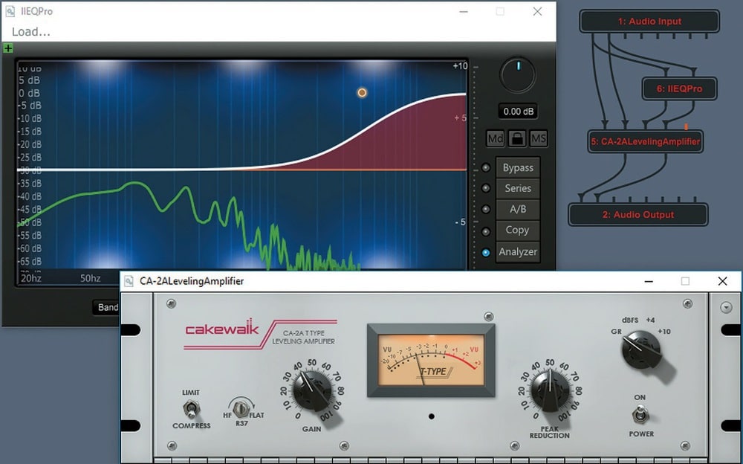Click the 0 dB level scale label
Screen dimensions: 743x464
click(x=30, y=93)
